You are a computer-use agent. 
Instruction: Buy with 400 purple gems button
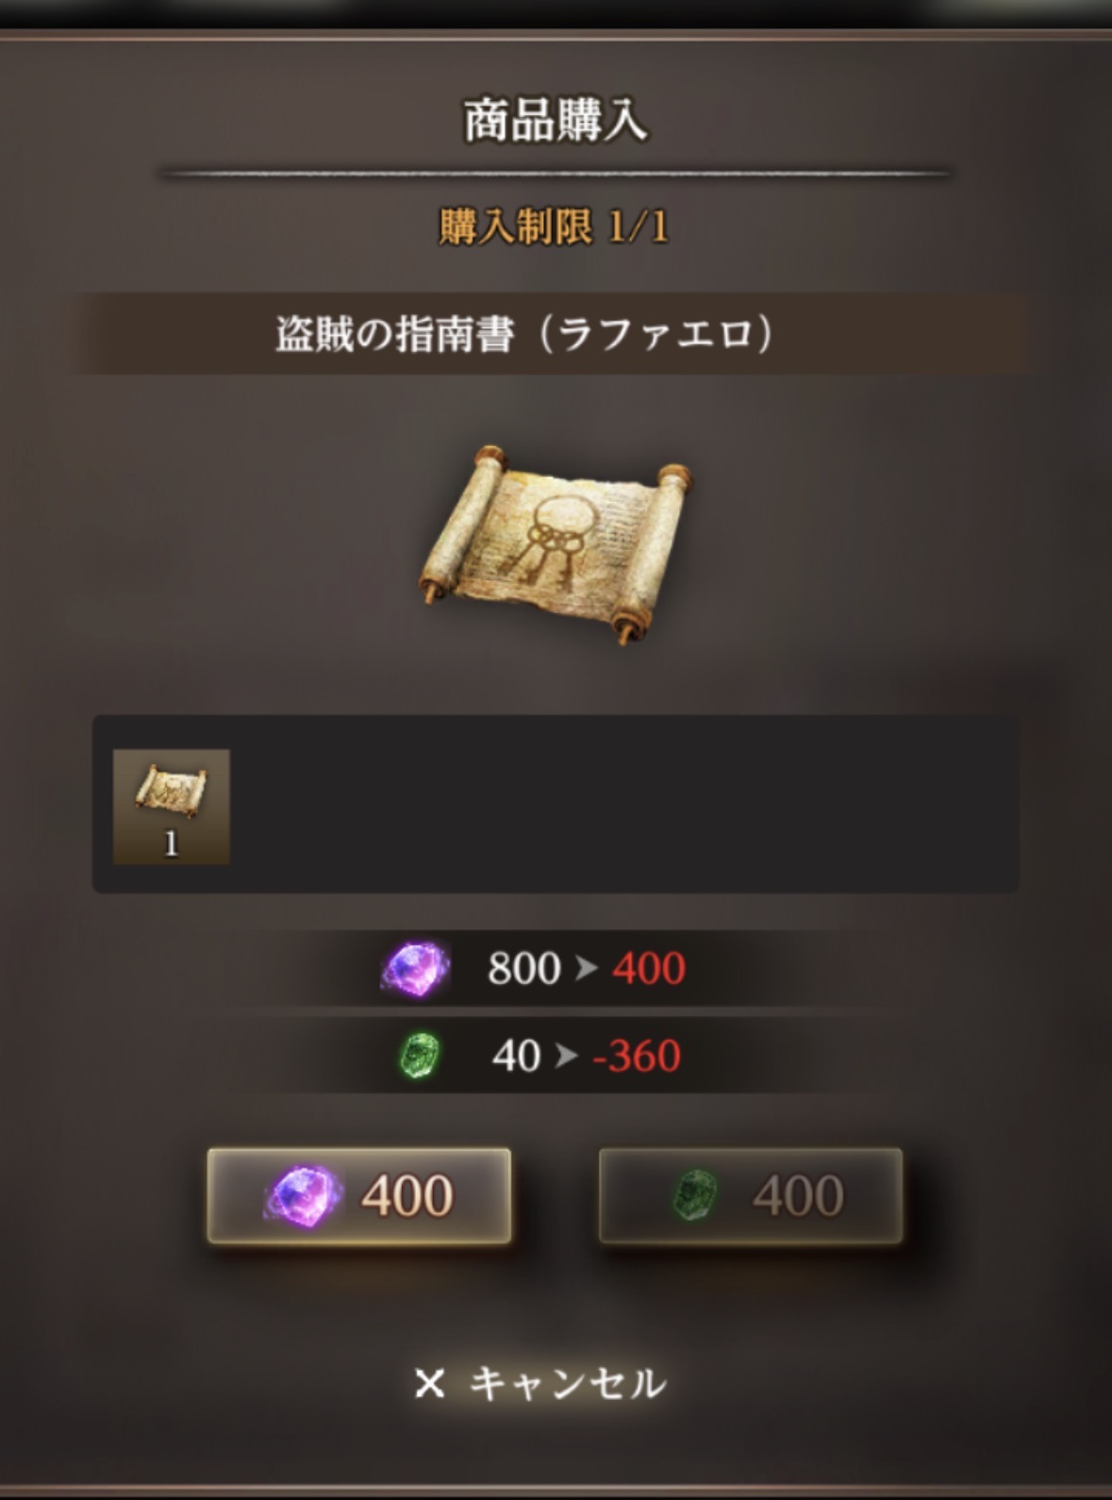point(359,1195)
